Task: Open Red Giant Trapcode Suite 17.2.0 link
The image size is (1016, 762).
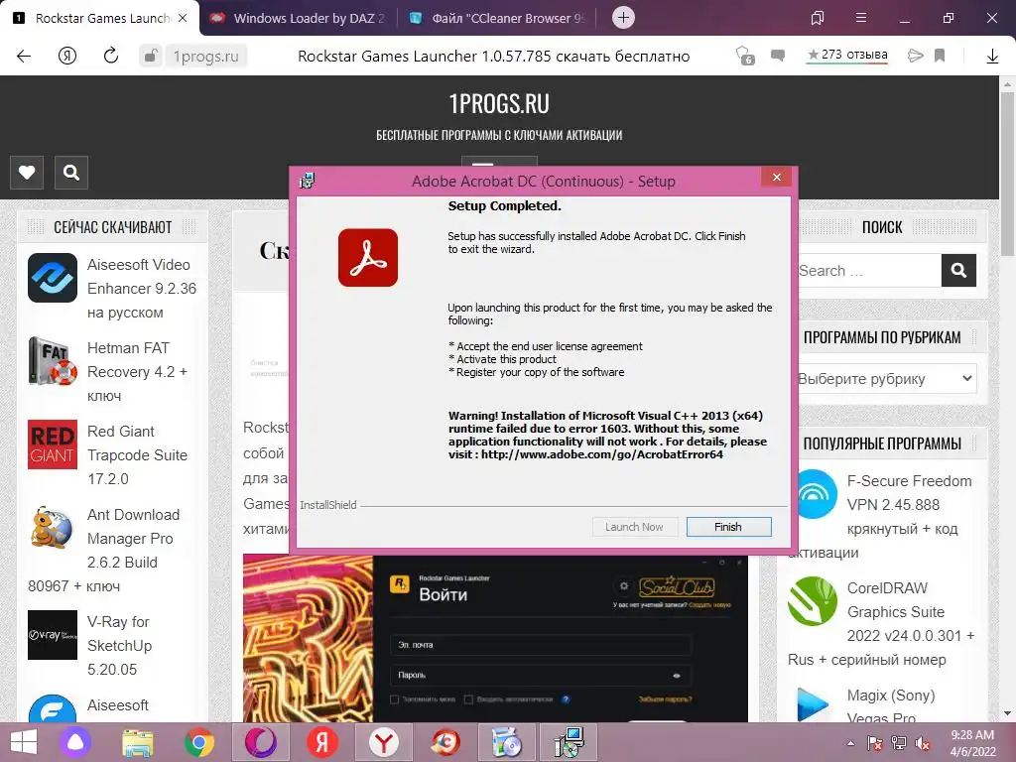Action: (x=137, y=454)
